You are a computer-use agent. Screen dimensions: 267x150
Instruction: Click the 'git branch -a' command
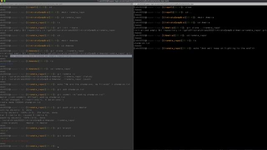(66, 136)
